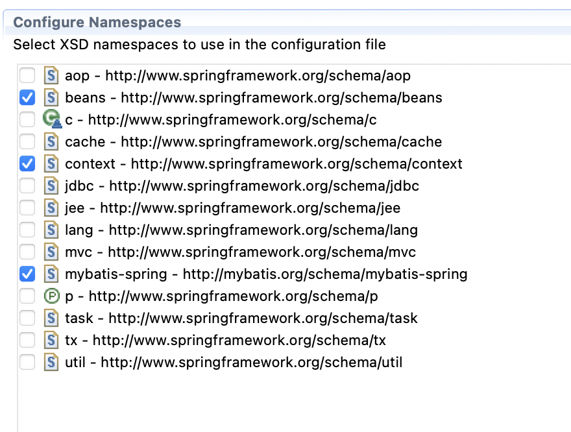
Task: Uncheck the mybatis-spring namespace checkbox
Action: tap(27, 274)
